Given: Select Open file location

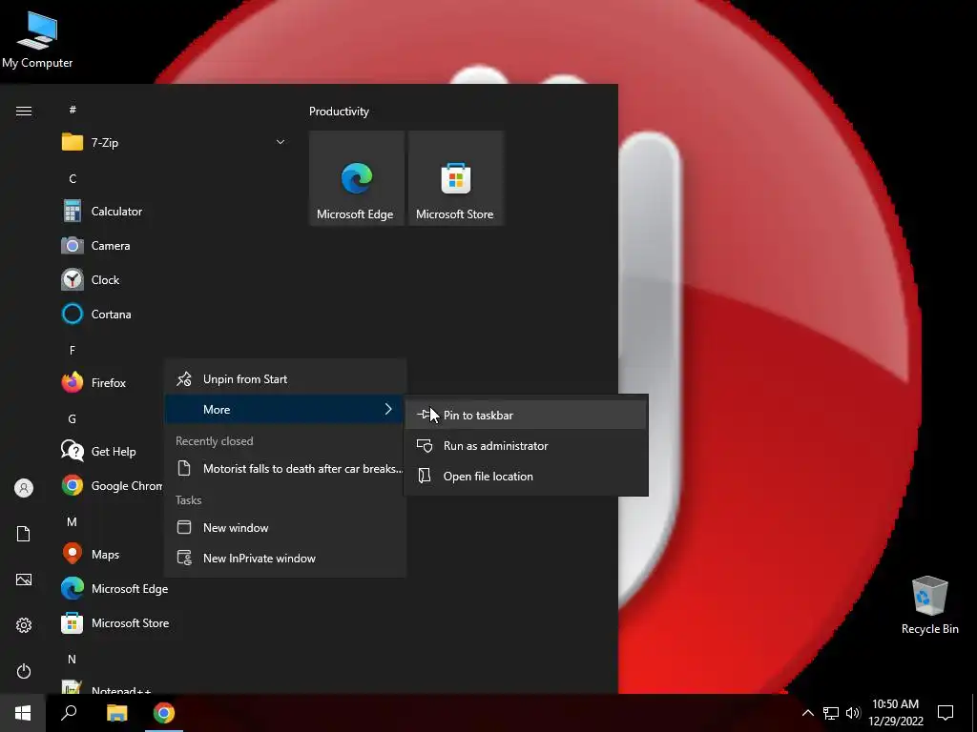Looking at the screenshot, I should [x=527, y=477].
